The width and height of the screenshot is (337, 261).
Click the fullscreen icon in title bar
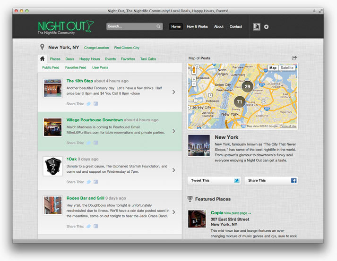coord(320,11)
